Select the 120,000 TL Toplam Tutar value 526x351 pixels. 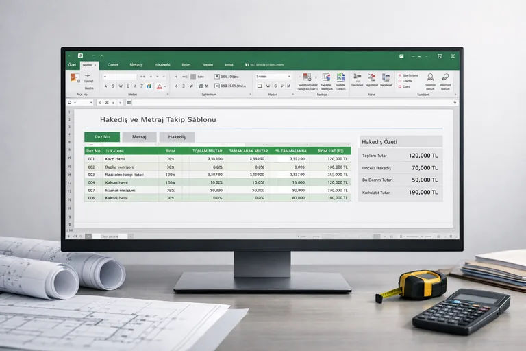pos(423,156)
